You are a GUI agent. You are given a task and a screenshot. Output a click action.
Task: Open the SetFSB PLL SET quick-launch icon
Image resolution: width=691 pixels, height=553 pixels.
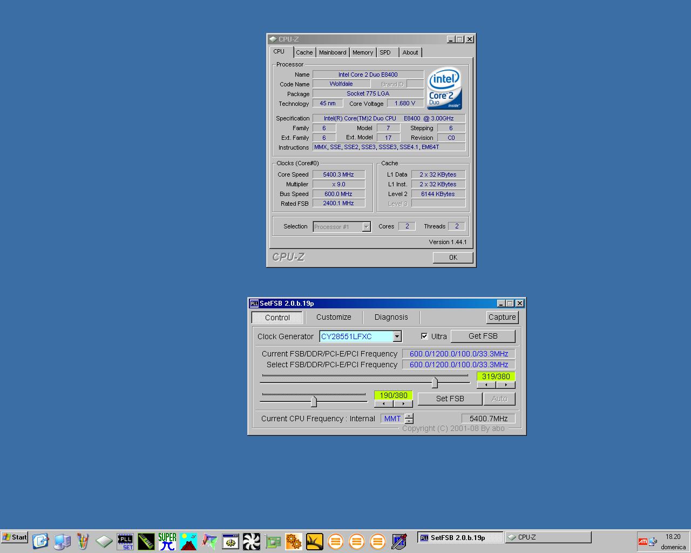[x=125, y=541]
